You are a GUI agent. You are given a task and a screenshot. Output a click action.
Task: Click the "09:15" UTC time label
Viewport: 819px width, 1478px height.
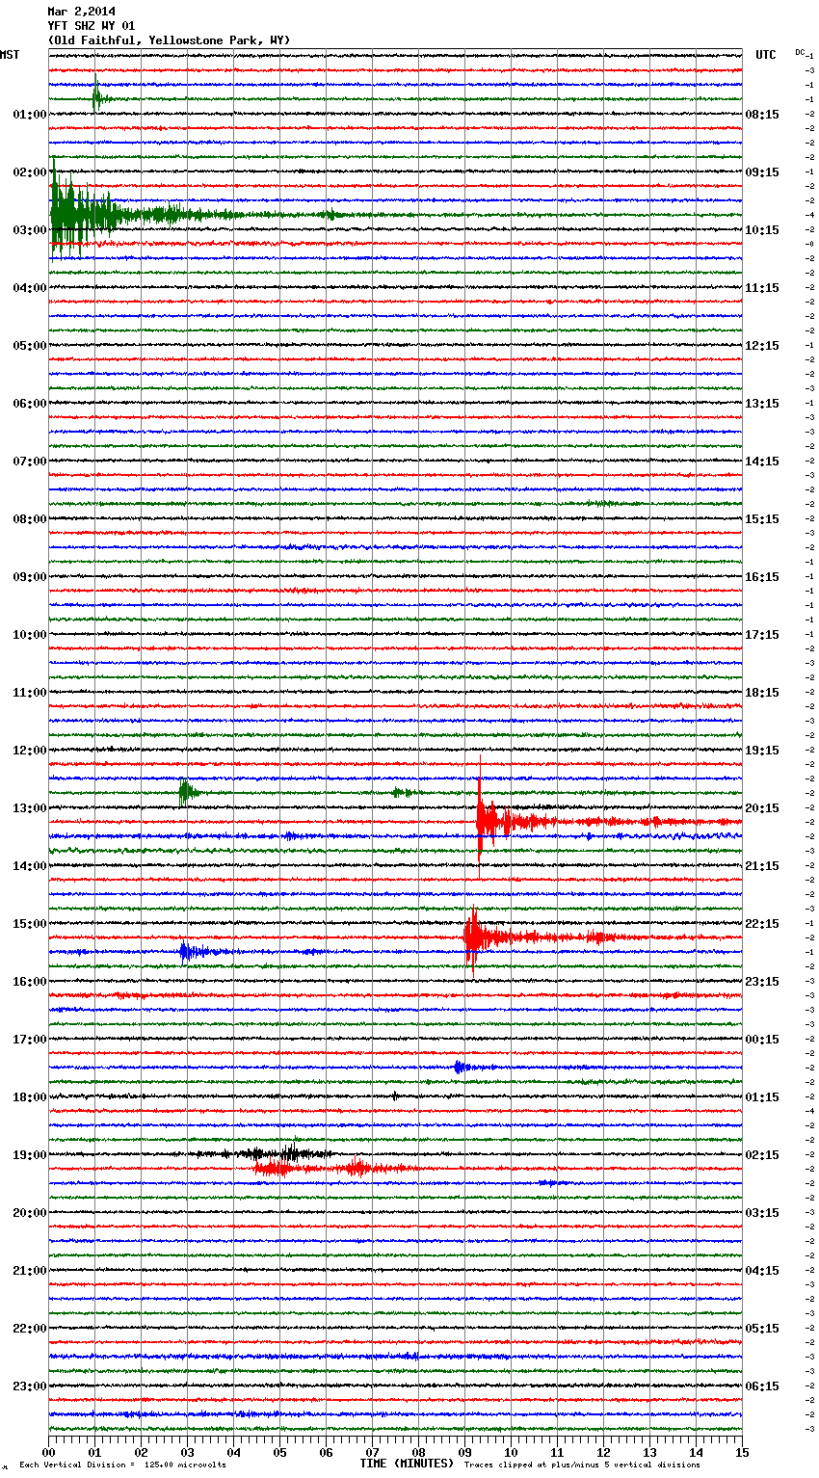[x=762, y=172]
